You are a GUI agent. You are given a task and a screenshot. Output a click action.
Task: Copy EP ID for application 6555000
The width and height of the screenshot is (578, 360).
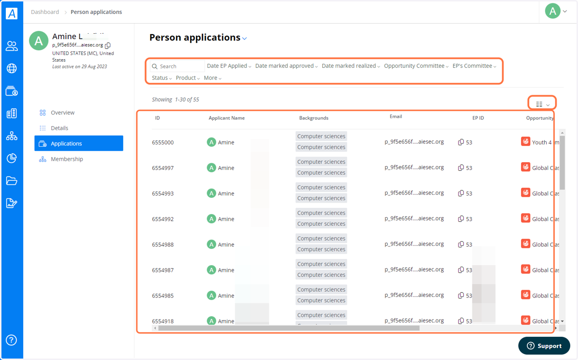point(461,142)
